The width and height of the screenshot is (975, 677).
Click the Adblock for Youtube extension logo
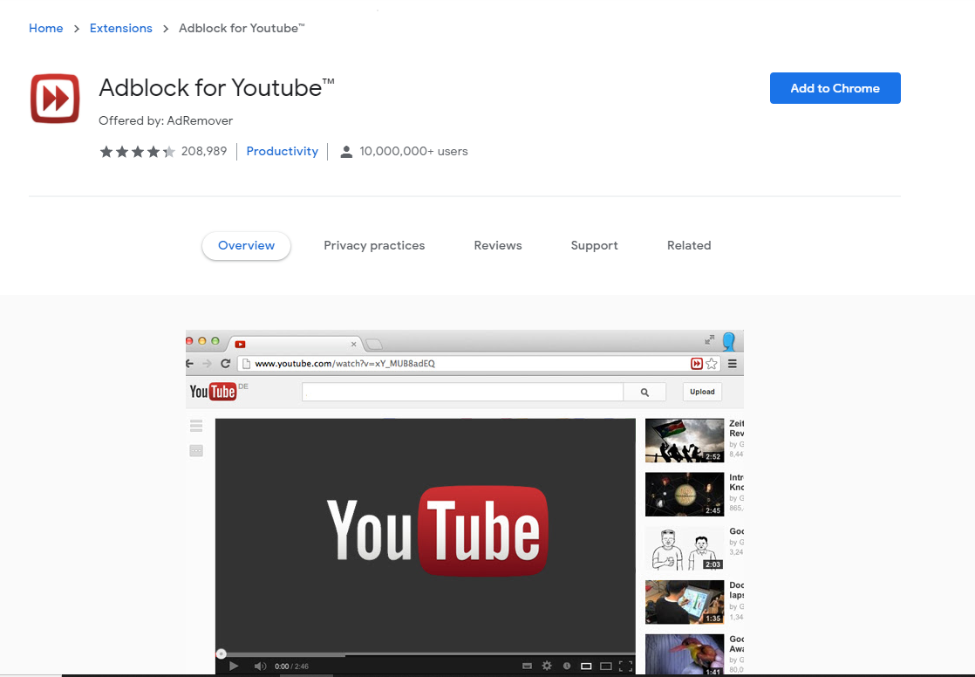(55, 99)
